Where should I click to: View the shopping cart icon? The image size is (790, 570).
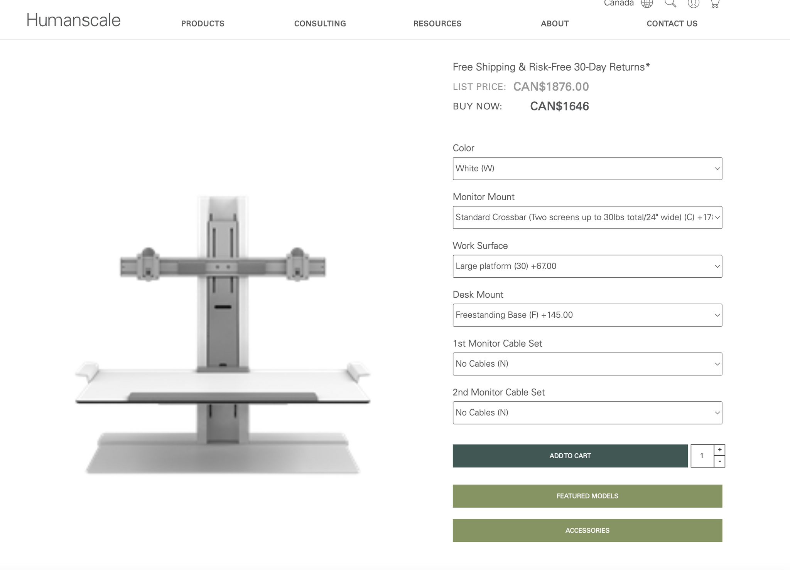point(715,3)
